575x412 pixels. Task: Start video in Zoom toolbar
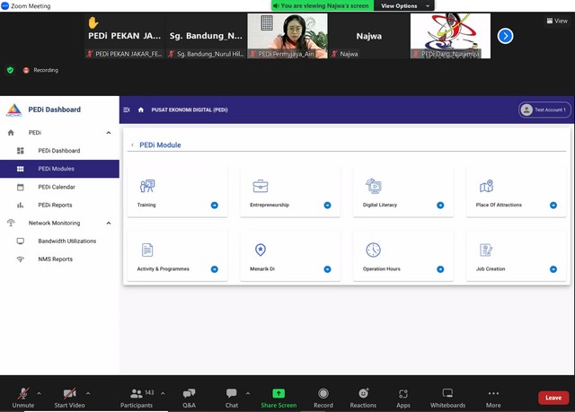tap(69, 397)
